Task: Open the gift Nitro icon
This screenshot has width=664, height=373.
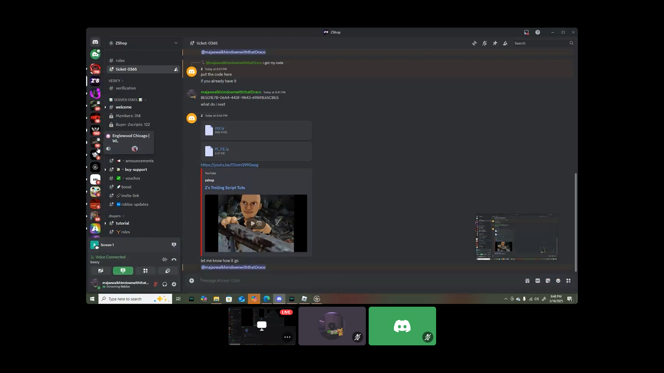Action: tap(527, 281)
